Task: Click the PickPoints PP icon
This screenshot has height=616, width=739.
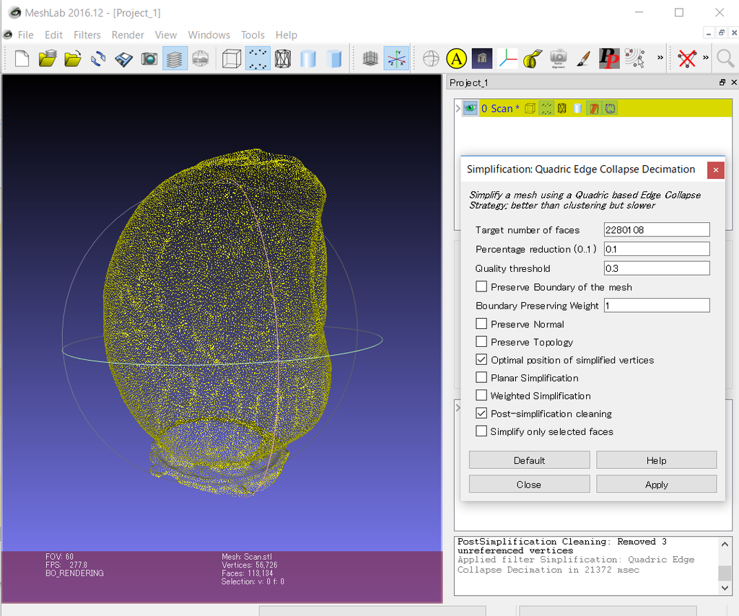Action: (609, 59)
